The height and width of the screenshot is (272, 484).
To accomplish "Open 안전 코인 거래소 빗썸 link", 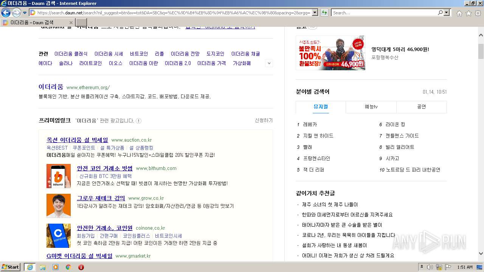I will 105,168.
